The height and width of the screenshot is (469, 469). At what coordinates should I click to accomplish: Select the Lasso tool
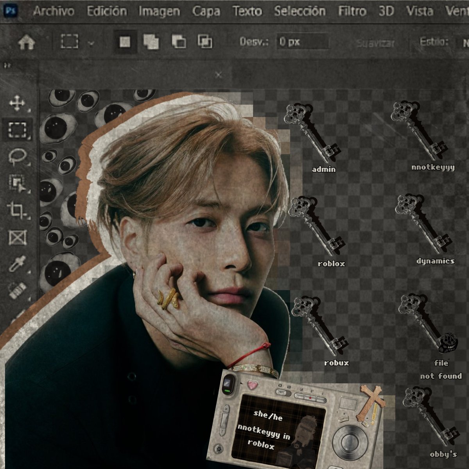pos(18,157)
